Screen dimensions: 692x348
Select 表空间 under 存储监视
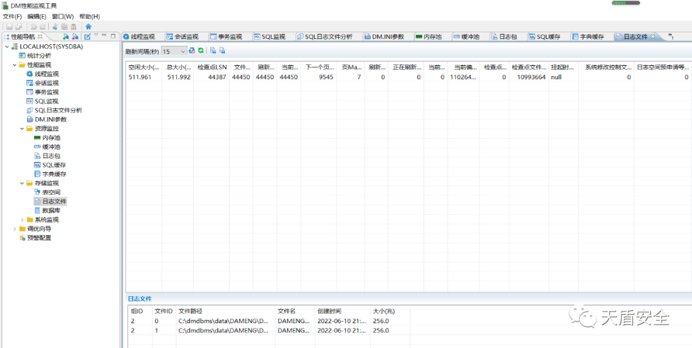click(51, 192)
